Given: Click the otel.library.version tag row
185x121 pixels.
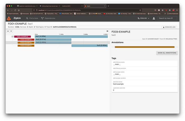Looking at the screenshot, I should tap(145, 68).
